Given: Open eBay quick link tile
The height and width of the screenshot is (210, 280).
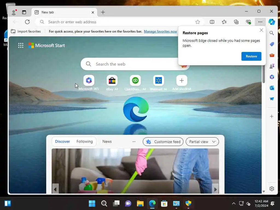Looking at the screenshot, I should click(x=112, y=81).
